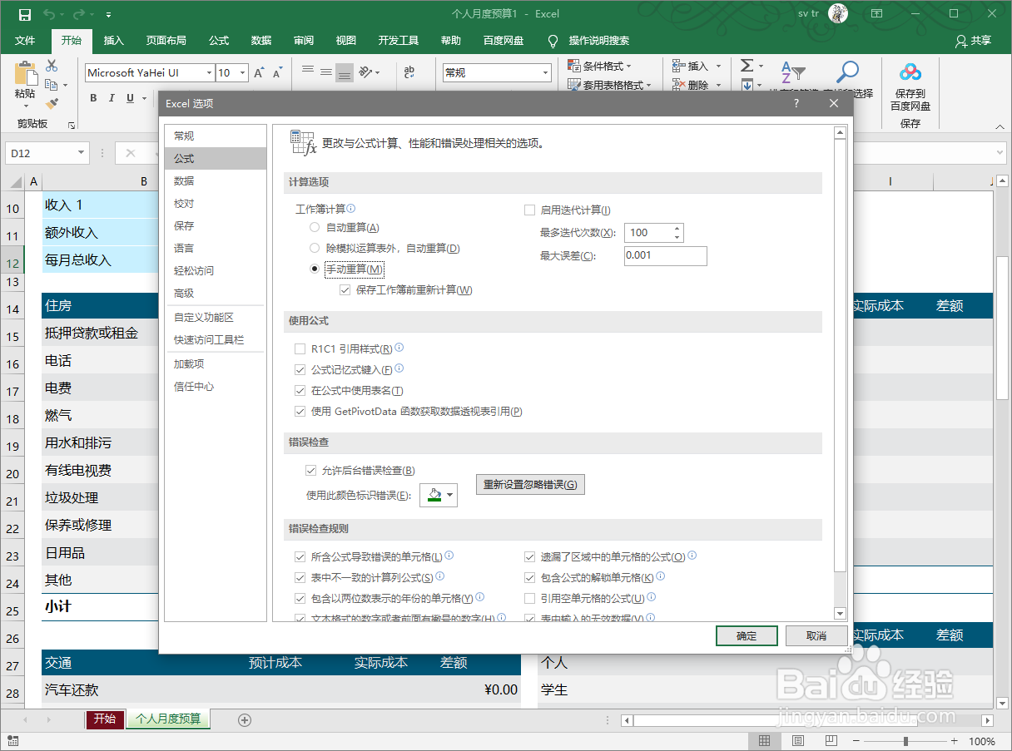
Task: Select the automatic recalculation radio button
Action: (315, 227)
